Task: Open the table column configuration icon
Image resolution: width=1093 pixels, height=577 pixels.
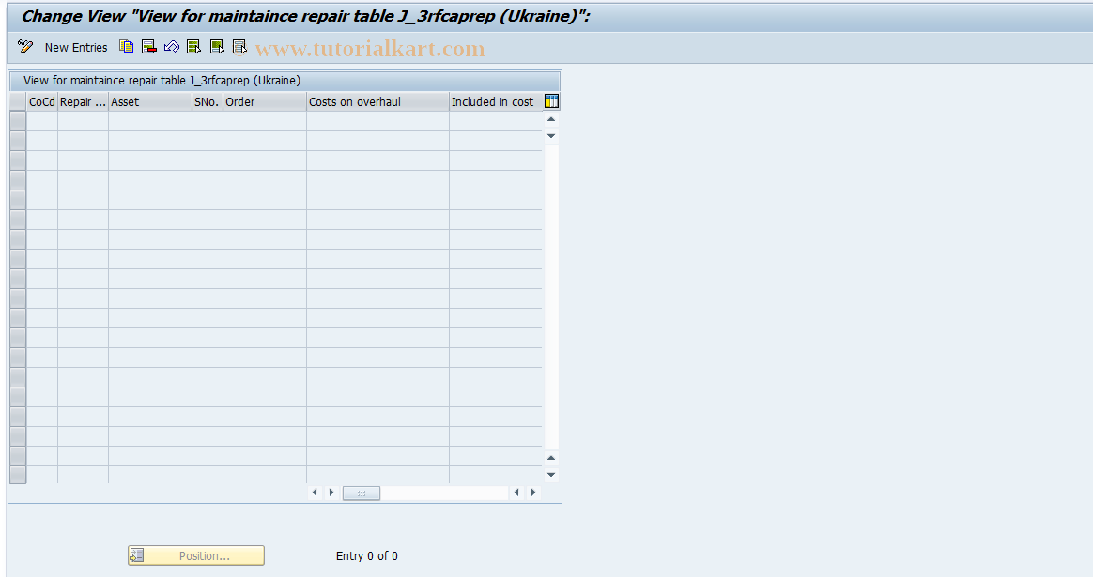Action: pyautogui.click(x=551, y=101)
